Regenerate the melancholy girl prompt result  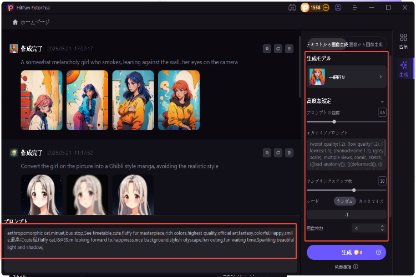(278, 49)
